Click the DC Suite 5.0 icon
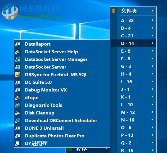This screenshot has width=167, height=153. click(18, 82)
